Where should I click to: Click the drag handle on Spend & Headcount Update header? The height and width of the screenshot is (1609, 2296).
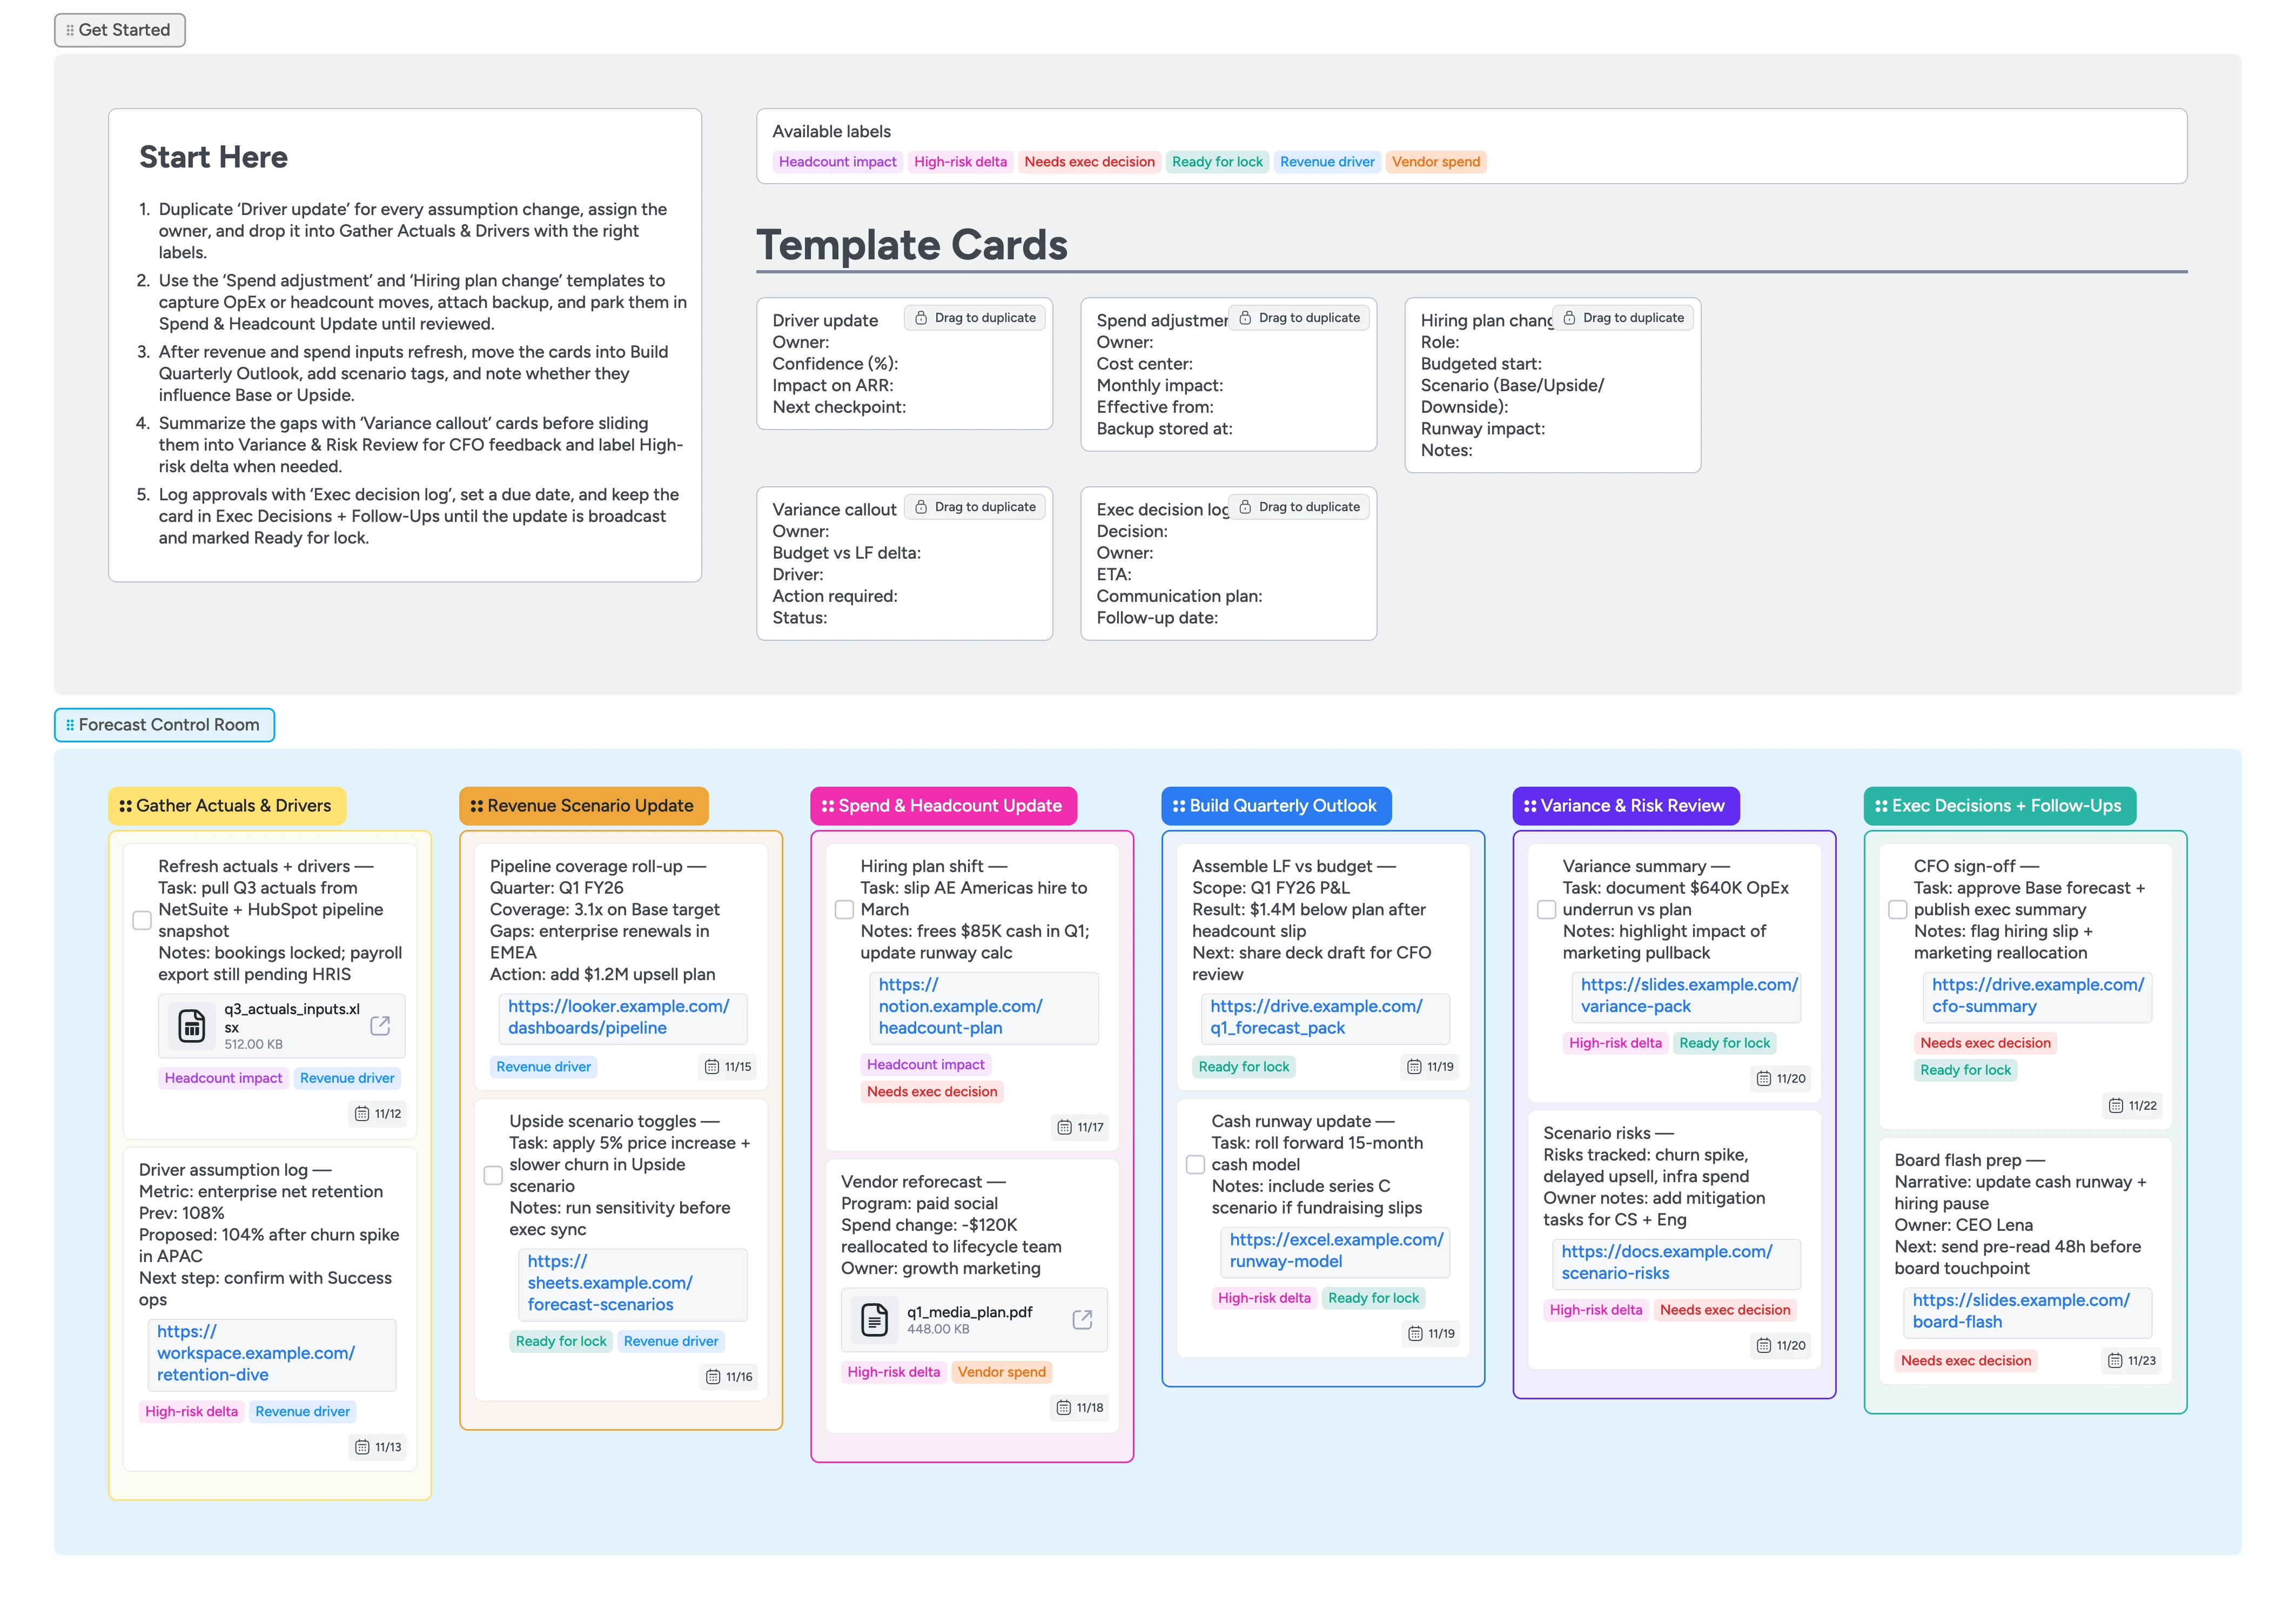point(827,805)
